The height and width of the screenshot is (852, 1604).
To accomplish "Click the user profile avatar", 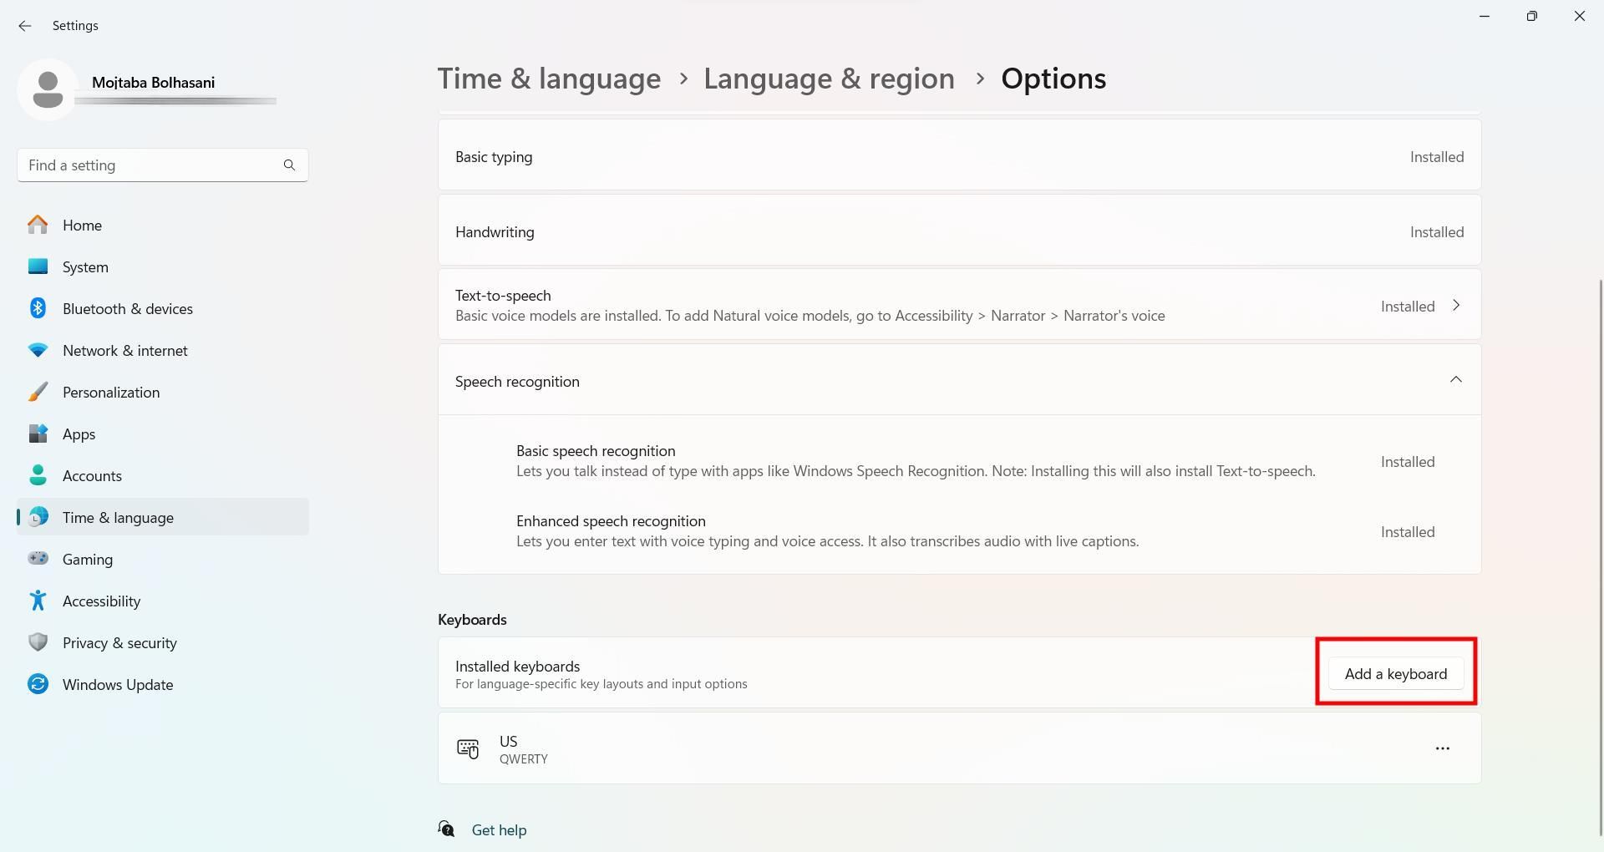I will tap(48, 89).
